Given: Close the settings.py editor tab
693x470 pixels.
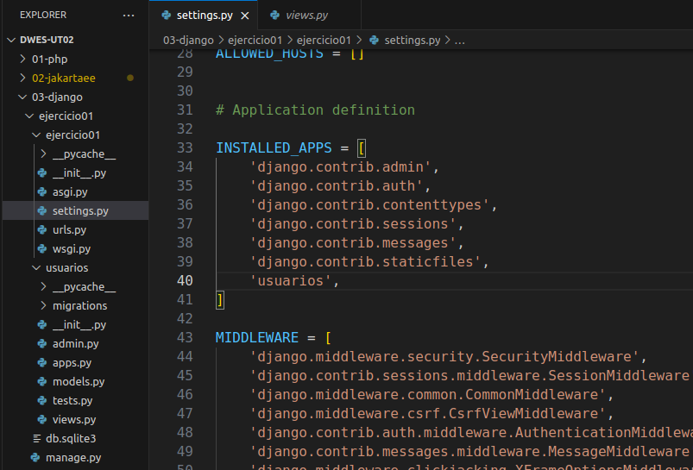Looking at the screenshot, I should (x=245, y=16).
